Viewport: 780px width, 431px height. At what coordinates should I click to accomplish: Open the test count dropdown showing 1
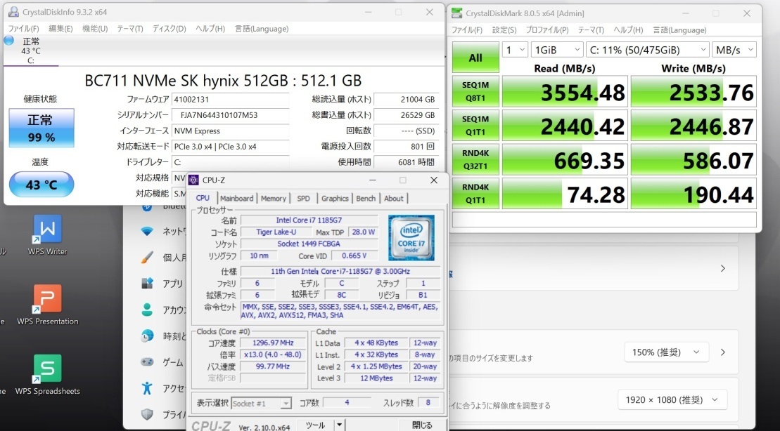(514, 50)
